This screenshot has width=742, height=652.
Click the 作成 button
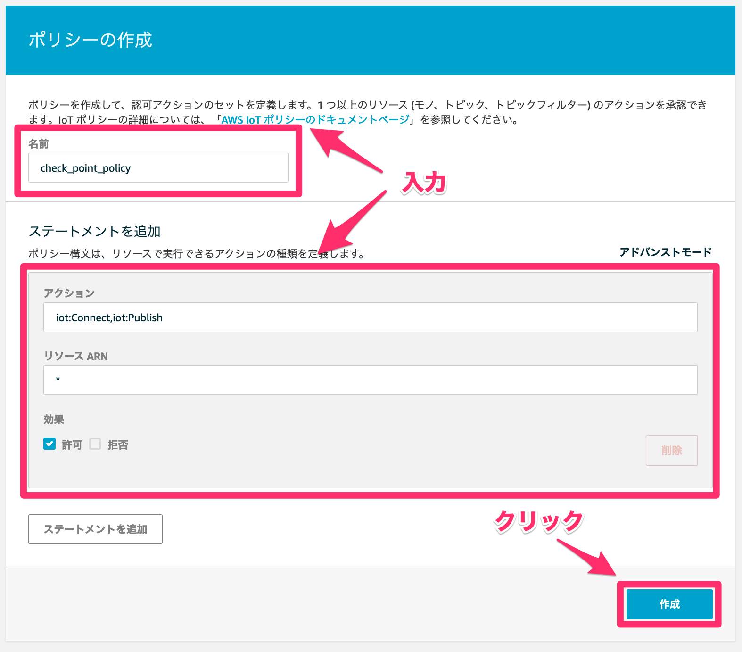click(669, 604)
